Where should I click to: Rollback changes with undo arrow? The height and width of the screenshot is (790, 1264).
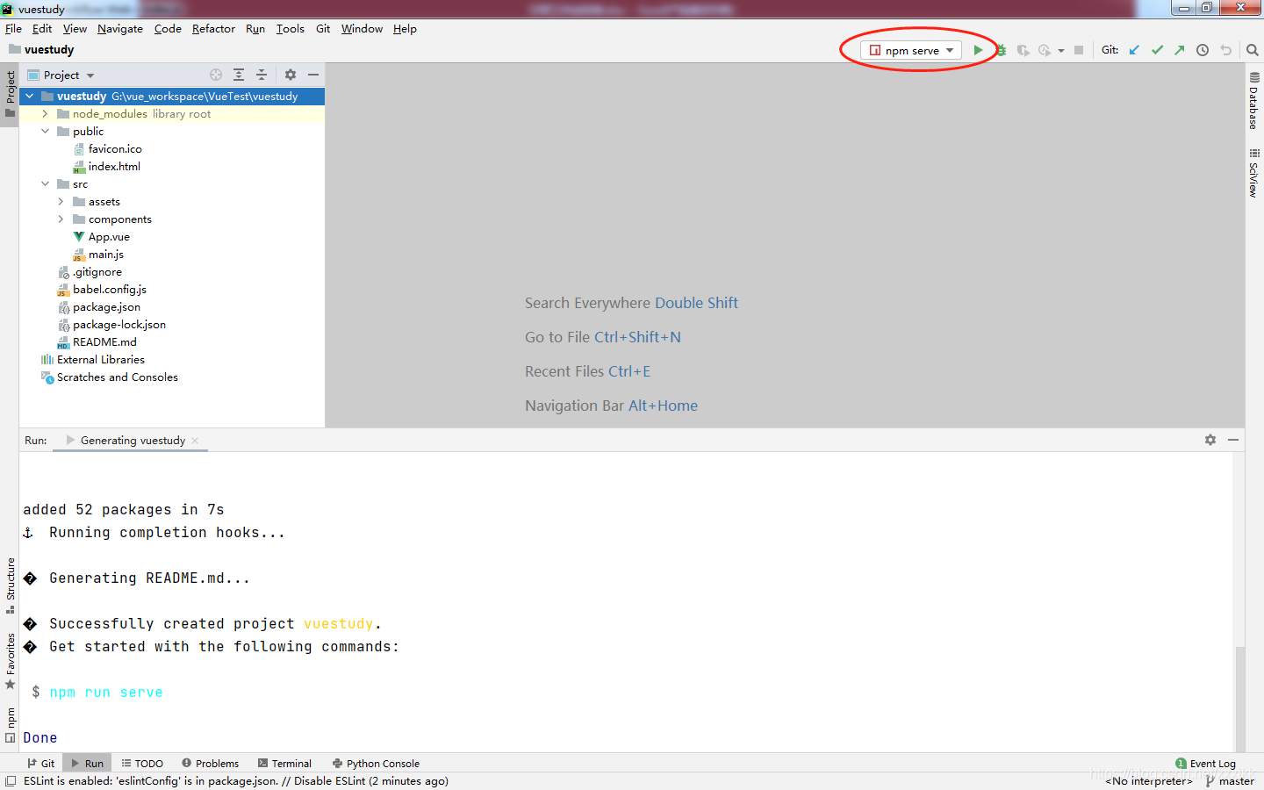(x=1226, y=50)
